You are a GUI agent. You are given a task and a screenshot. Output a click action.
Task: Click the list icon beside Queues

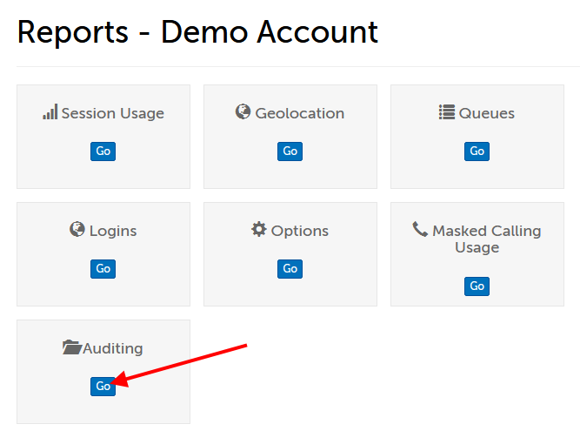click(447, 112)
